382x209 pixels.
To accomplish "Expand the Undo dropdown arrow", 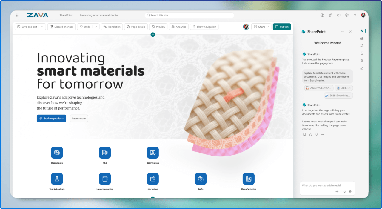I will click(x=96, y=27).
